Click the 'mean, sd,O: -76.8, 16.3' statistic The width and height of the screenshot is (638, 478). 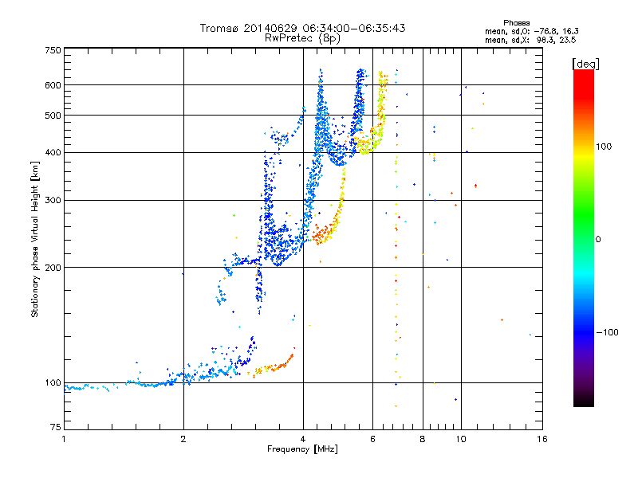tap(532, 31)
